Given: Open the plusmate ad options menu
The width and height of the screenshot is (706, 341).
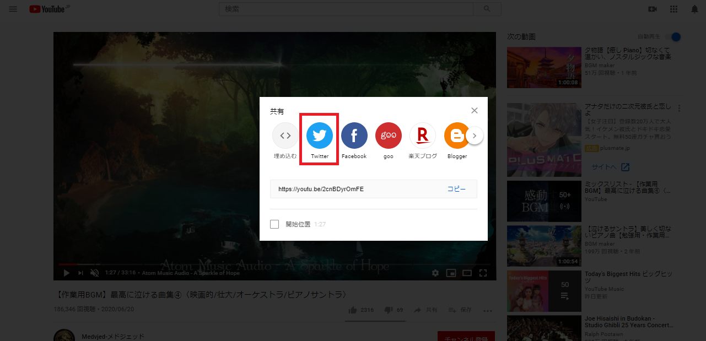Looking at the screenshot, I should click(x=679, y=109).
